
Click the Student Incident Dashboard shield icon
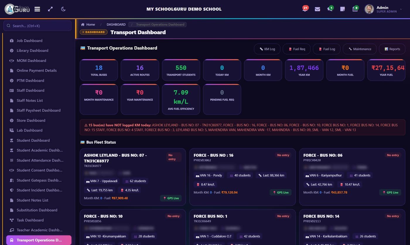(12, 190)
